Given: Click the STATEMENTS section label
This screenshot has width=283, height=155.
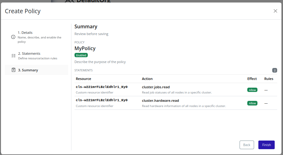Looking at the screenshot, I should tap(83, 70).
